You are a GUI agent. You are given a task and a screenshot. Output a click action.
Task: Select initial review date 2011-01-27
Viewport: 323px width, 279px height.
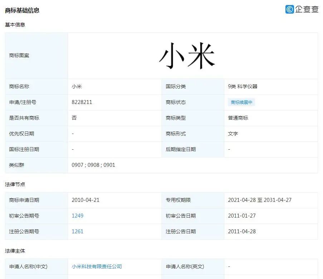pos(242,216)
